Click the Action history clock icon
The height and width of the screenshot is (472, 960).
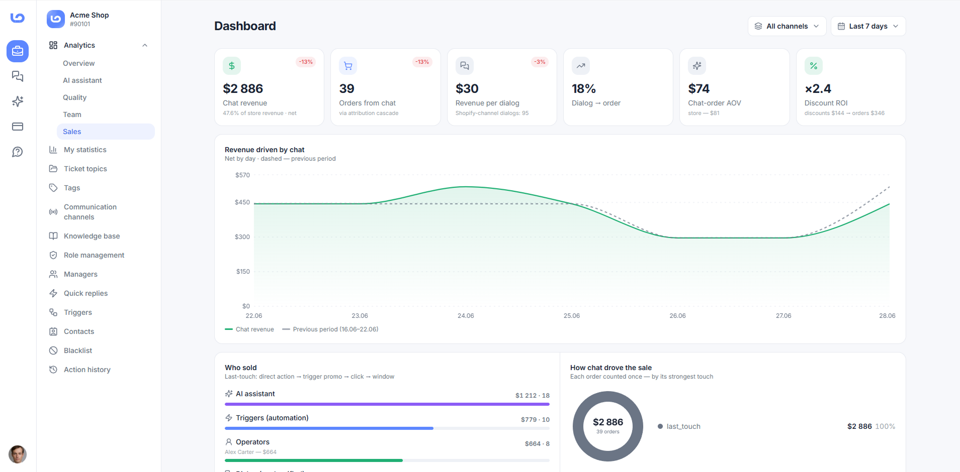tap(53, 370)
